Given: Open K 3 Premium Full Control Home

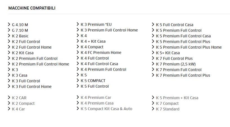Looking at the screenshot, I should 109,30.
